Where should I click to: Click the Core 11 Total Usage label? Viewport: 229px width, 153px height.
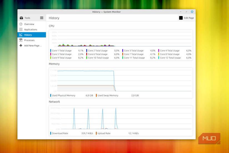(x=134, y=58)
